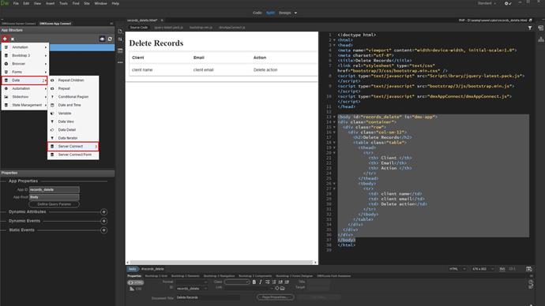This screenshot has width=545, height=306.
Task: Select the Data menu entry
Action: [24, 80]
